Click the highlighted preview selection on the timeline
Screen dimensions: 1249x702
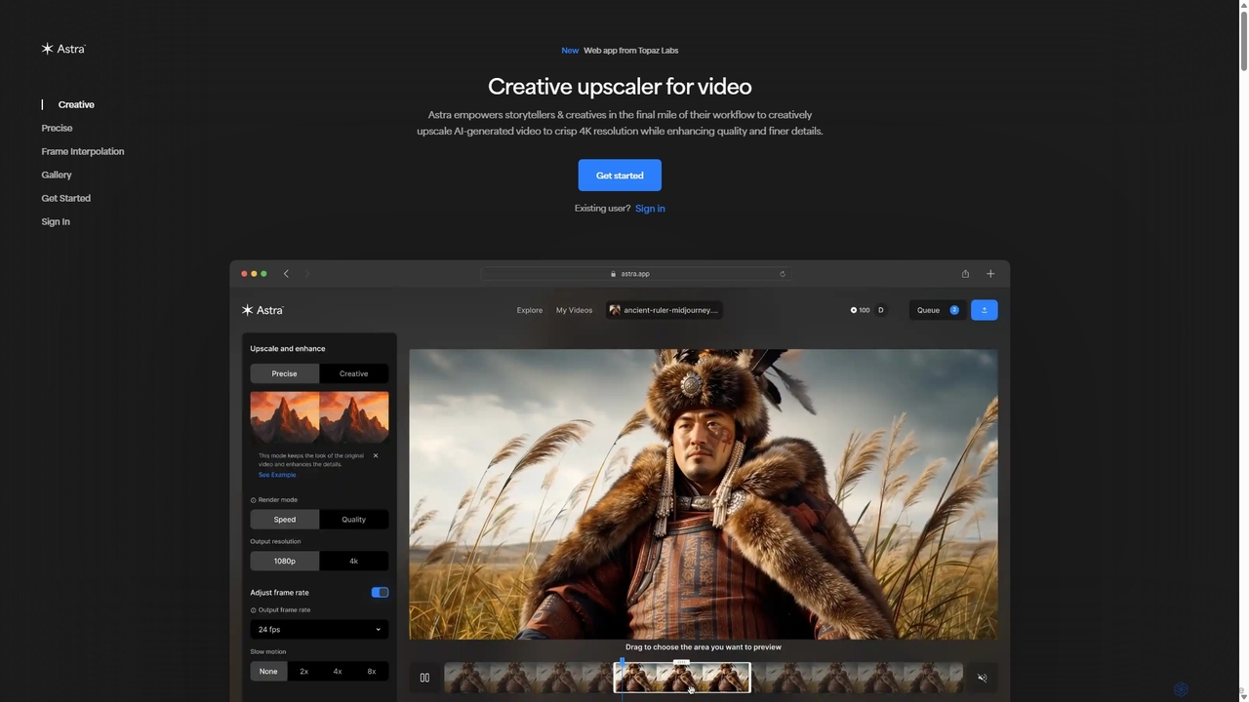click(682, 678)
